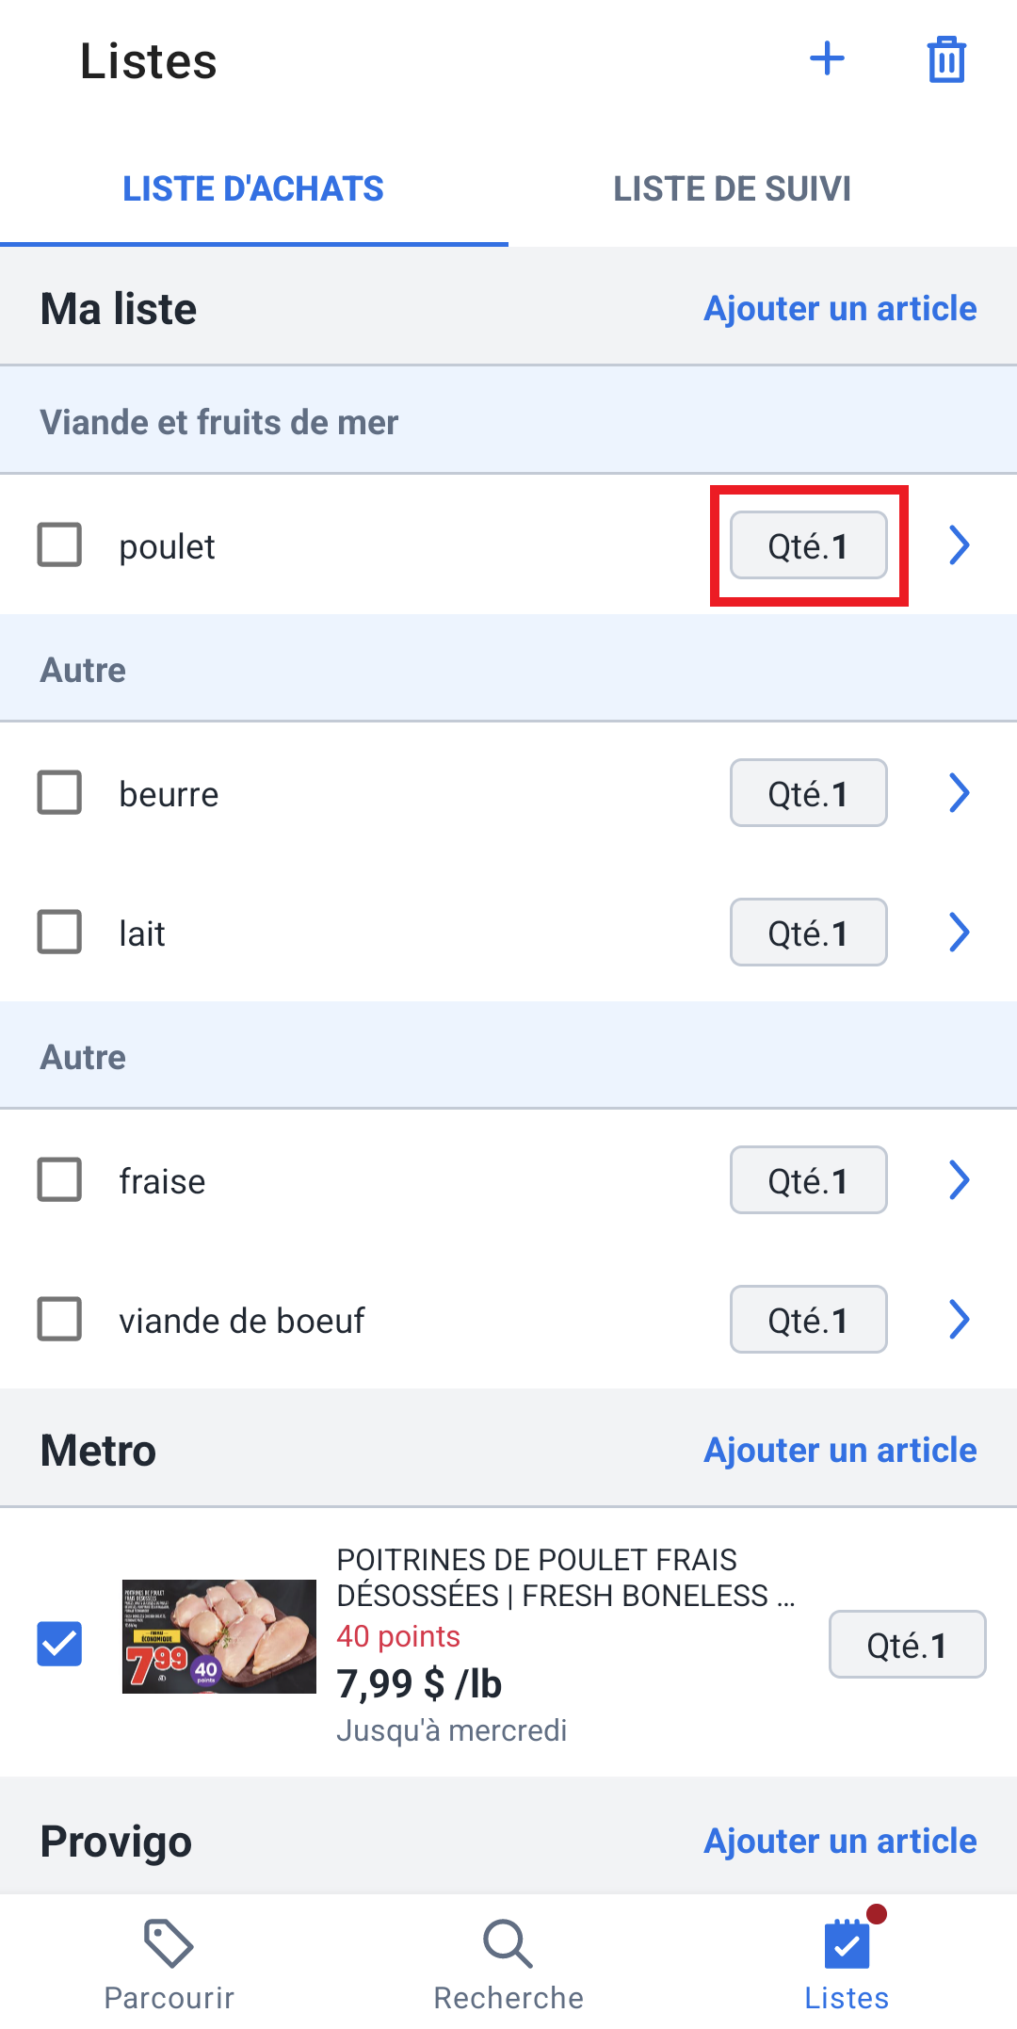Open the quantity selector for poulet

809,544
